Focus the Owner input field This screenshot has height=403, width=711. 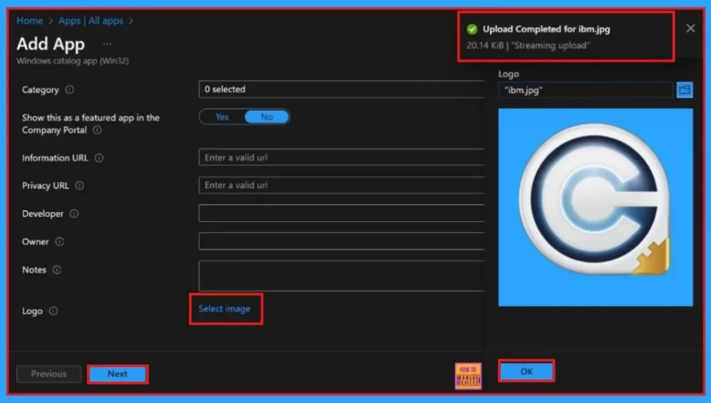342,241
